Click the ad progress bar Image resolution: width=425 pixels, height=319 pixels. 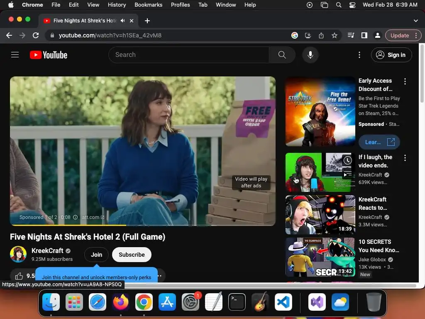(143, 225)
